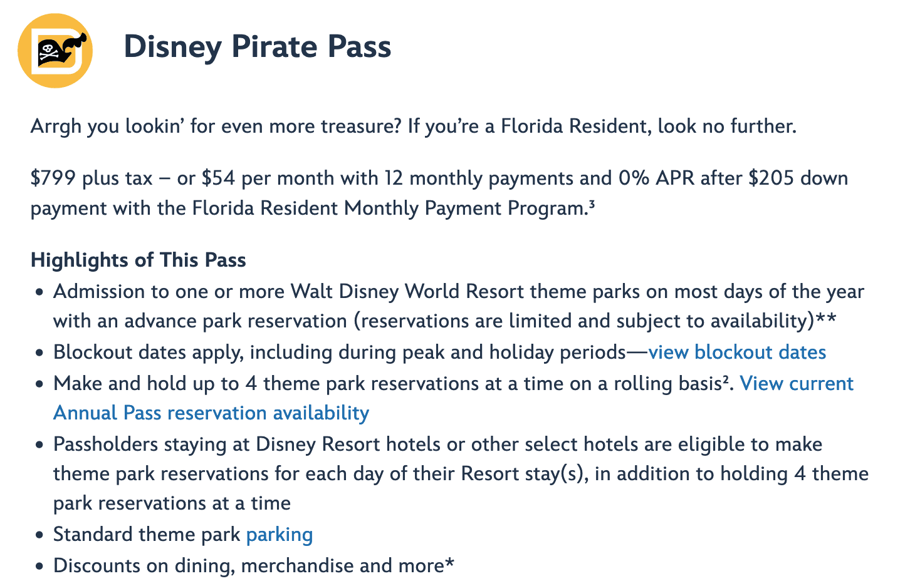Screen dimensions: 910x586
Task: Open View current Annual Pass reservation availability
Action: point(453,398)
